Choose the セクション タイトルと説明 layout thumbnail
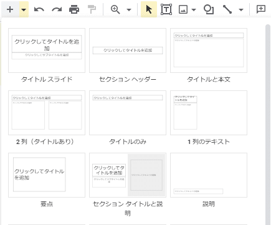Screen dimensions: 271x225 (x=128, y=175)
